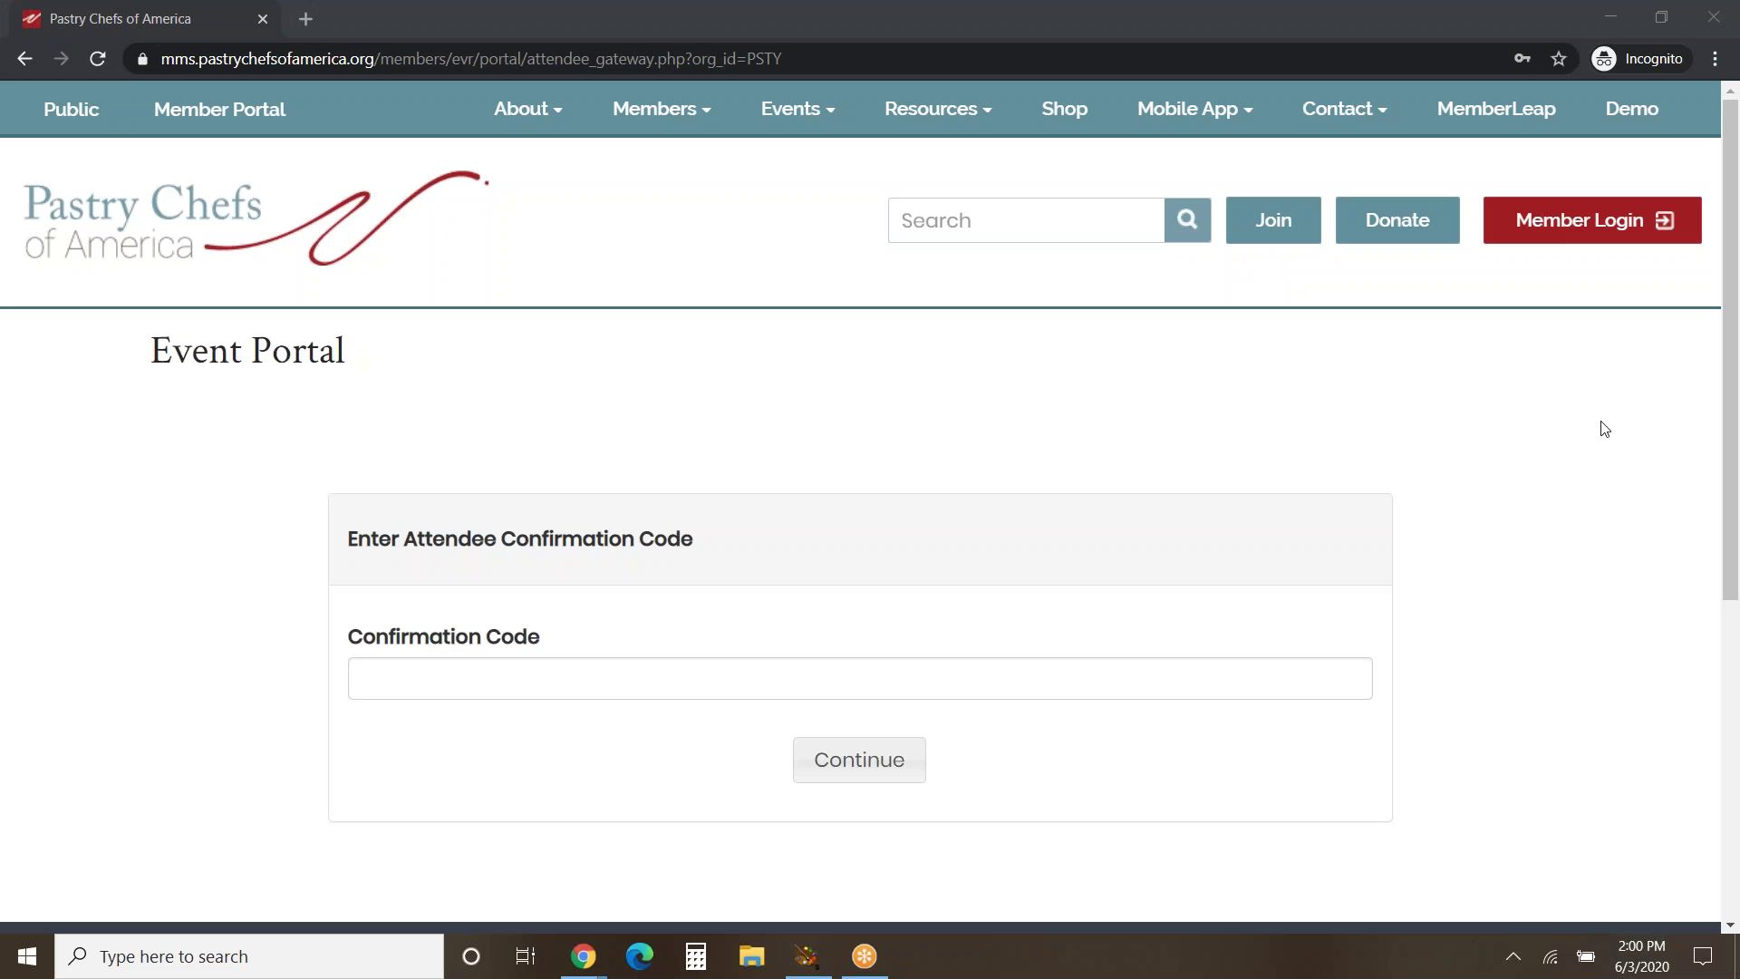Open File Explorer from the taskbar
This screenshot has height=979, width=1740.
(752, 956)
